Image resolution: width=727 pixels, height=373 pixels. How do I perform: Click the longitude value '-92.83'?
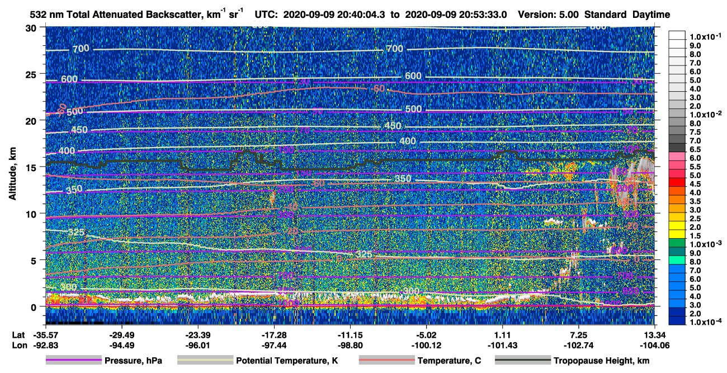coord(45,345)
